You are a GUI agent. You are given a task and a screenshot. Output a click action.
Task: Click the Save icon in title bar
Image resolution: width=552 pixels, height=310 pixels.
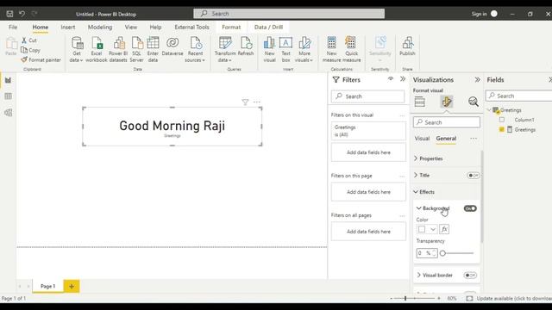(x=9, y=14)
